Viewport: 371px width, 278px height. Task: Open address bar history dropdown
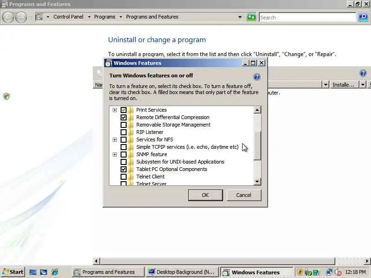(x=240, y=17)
